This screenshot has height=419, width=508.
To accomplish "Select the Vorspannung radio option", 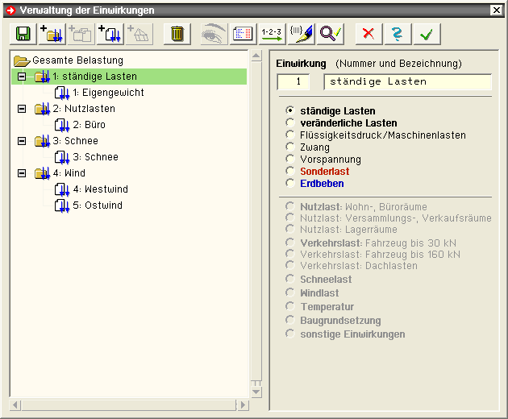I will pos(291,160).
